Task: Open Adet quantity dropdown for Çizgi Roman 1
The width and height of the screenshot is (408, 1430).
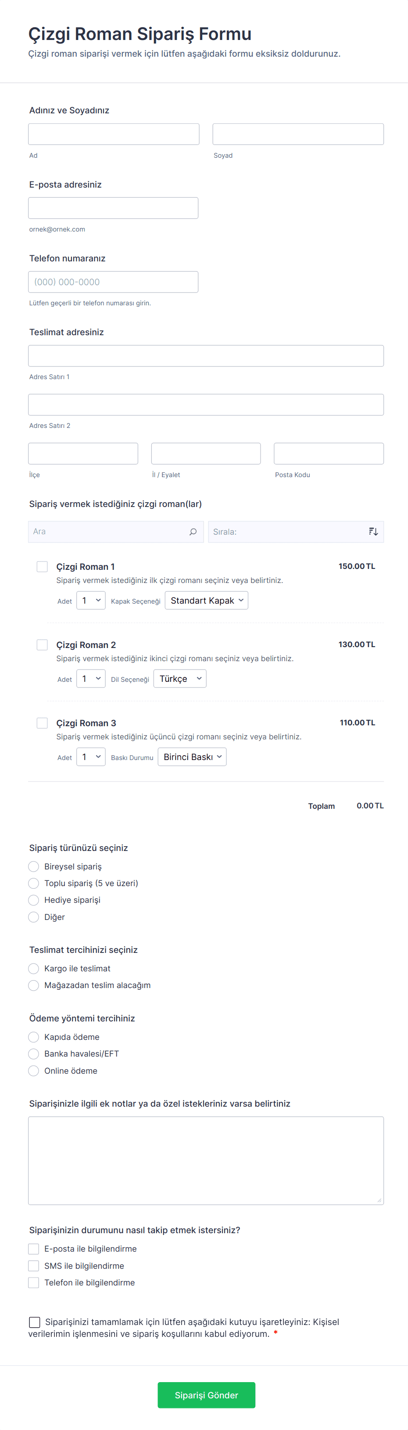Action: [91, 601]
